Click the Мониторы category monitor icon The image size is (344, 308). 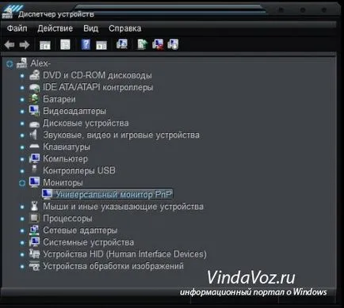click(x=34, y=182)
